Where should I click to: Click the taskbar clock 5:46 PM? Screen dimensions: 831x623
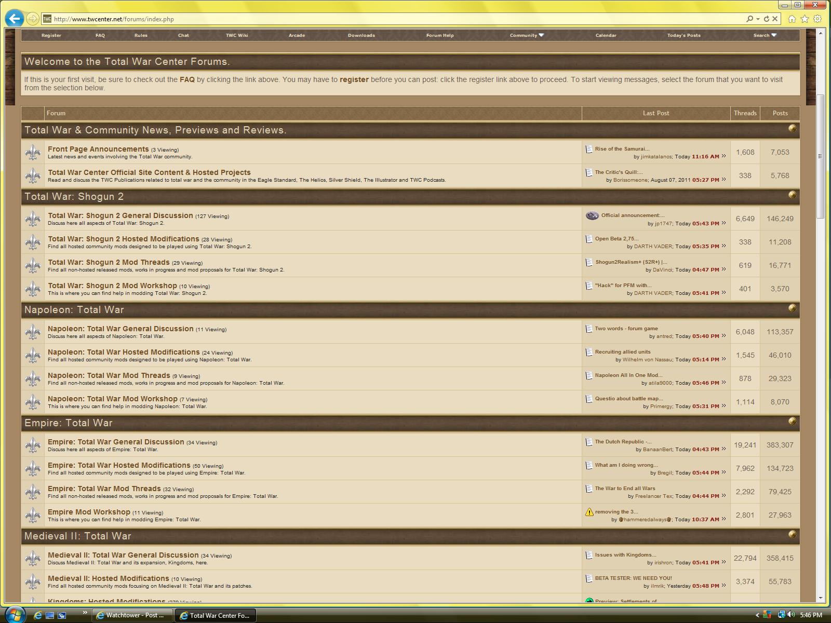pyautogui.click(x=811, y=615)
